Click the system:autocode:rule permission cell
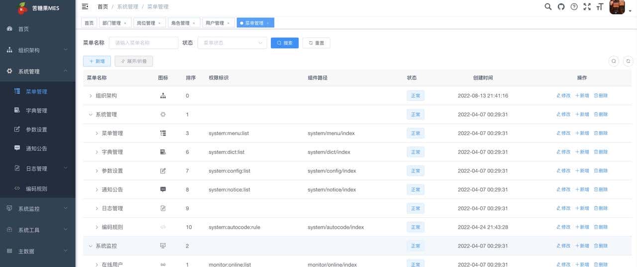 click(234, 227)
